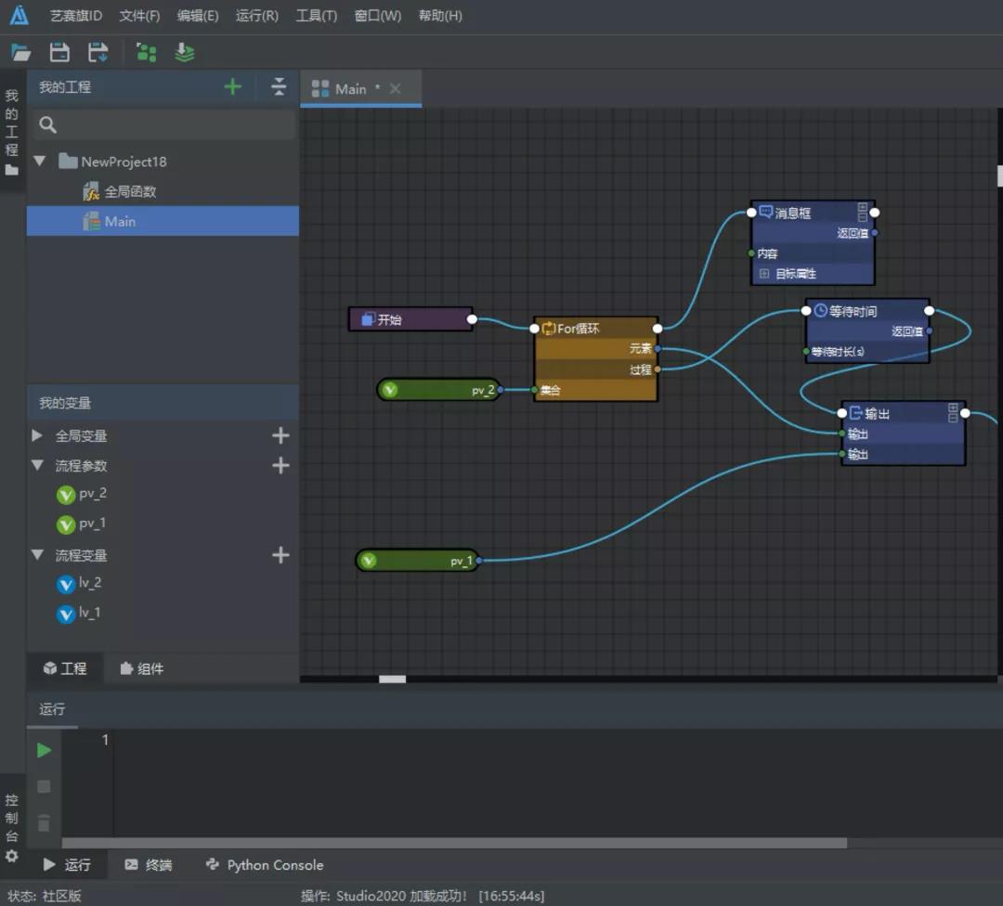Expand the 全局变量 section
1003x906 pixels.
(38, 435)
